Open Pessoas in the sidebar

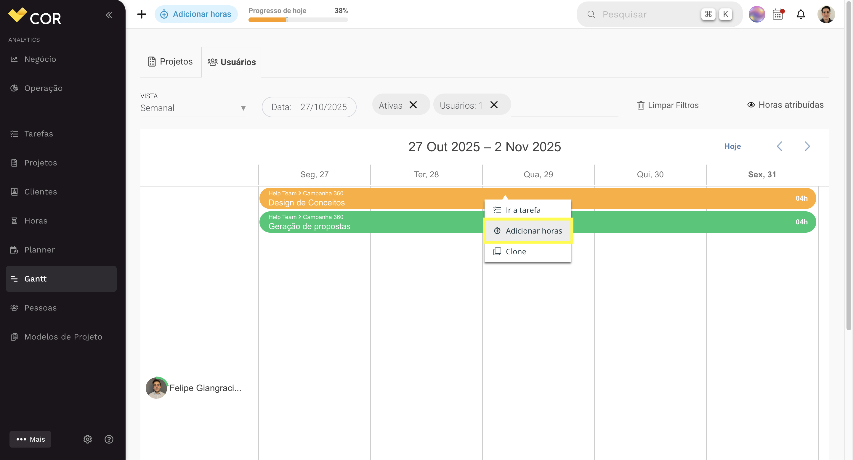[61, 308]
